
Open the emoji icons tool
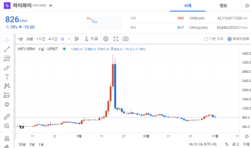(7, 105)
